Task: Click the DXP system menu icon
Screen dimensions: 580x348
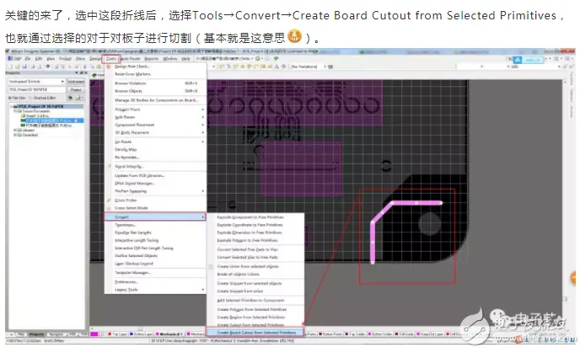Action: coord(11,59)
